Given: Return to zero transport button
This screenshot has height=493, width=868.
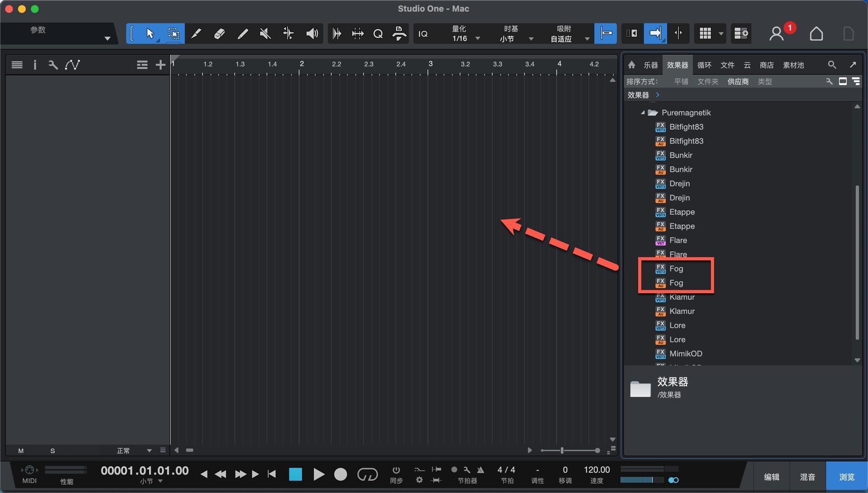Looking at the screenshot, I should point(272,474).
